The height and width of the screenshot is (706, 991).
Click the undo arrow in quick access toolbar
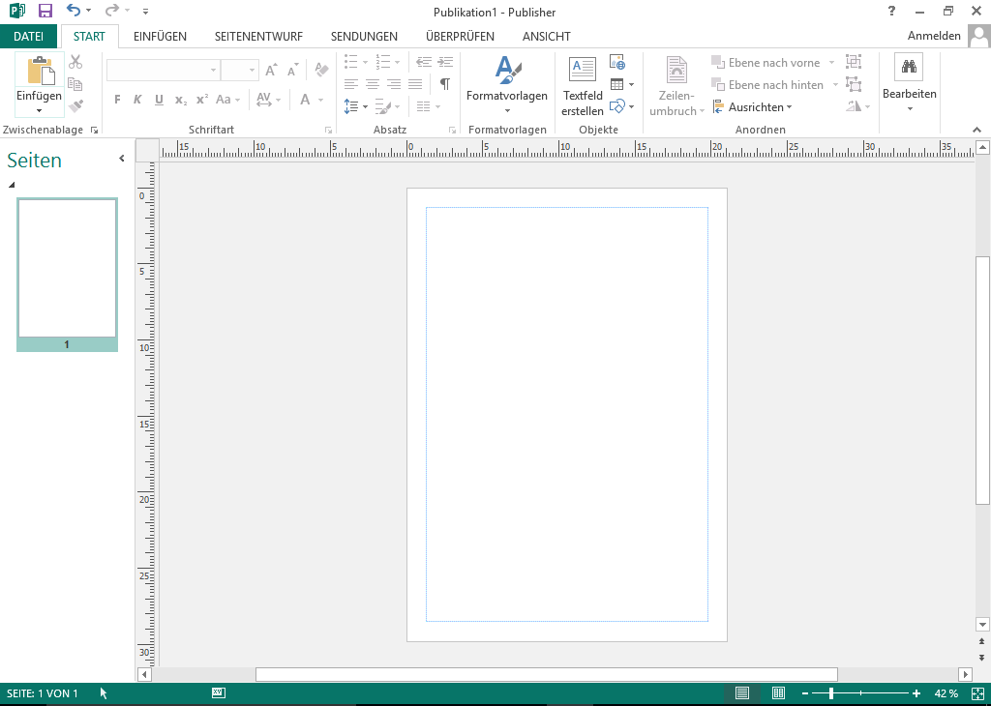pos(74,11)
